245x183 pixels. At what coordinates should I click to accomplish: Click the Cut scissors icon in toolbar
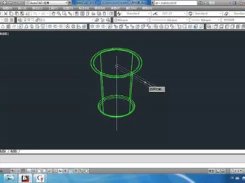click(6, 13)
